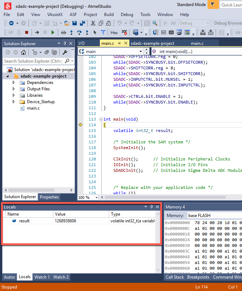Save the current file with floppy icon

click(x=75, y=23)
